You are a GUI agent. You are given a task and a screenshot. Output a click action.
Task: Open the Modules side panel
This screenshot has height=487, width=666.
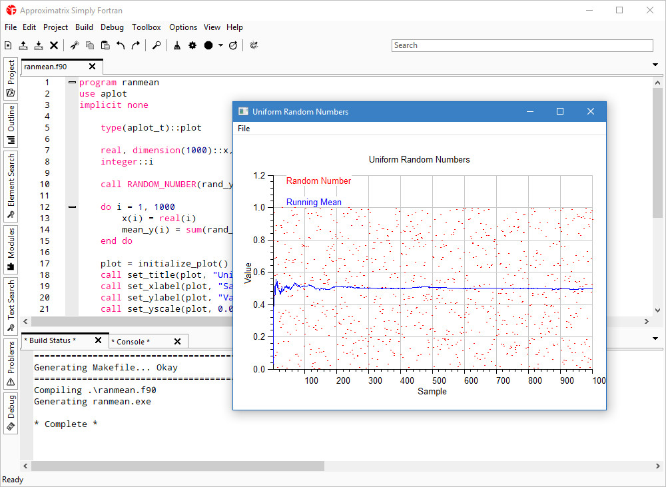11,250
